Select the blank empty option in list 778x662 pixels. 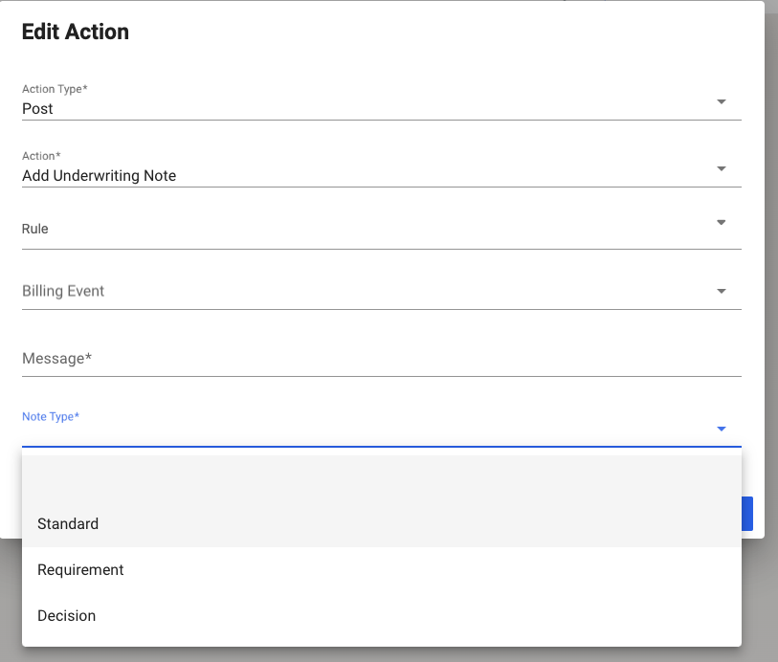(381, 478)
